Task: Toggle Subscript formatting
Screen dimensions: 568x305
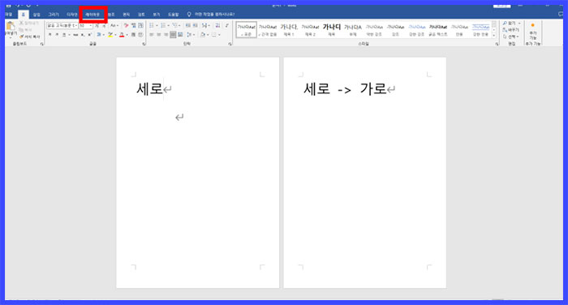Action: 83,35
